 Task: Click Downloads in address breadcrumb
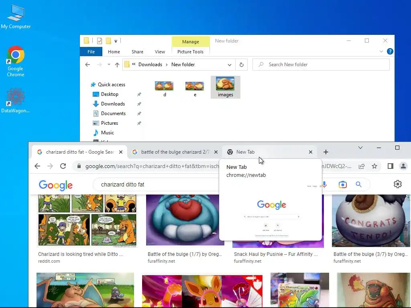click(x=150, y=65)
